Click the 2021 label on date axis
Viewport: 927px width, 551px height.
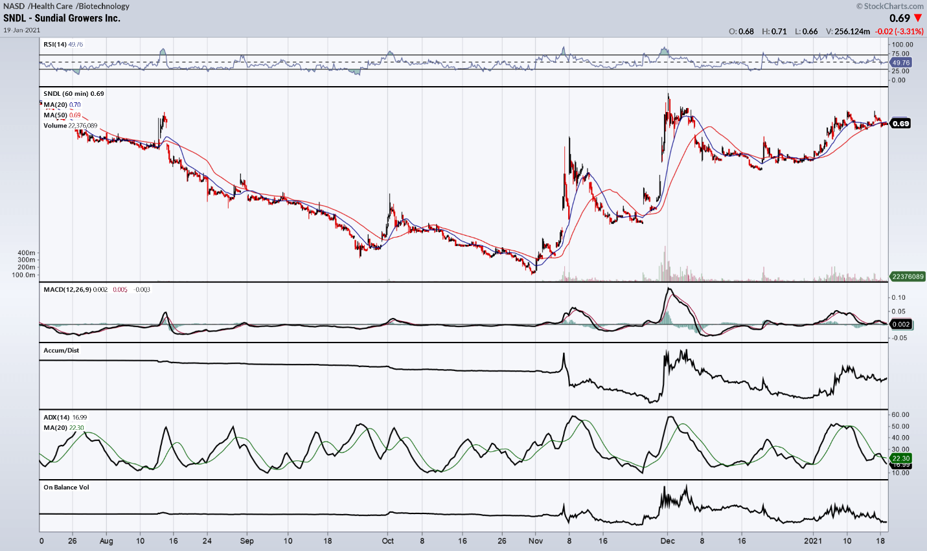coord(813,541)
